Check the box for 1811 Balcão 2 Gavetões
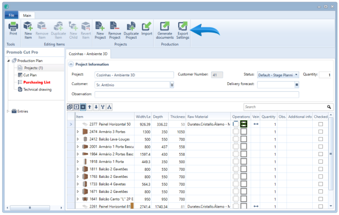339x215 pixels. click(x=321, y=169)
